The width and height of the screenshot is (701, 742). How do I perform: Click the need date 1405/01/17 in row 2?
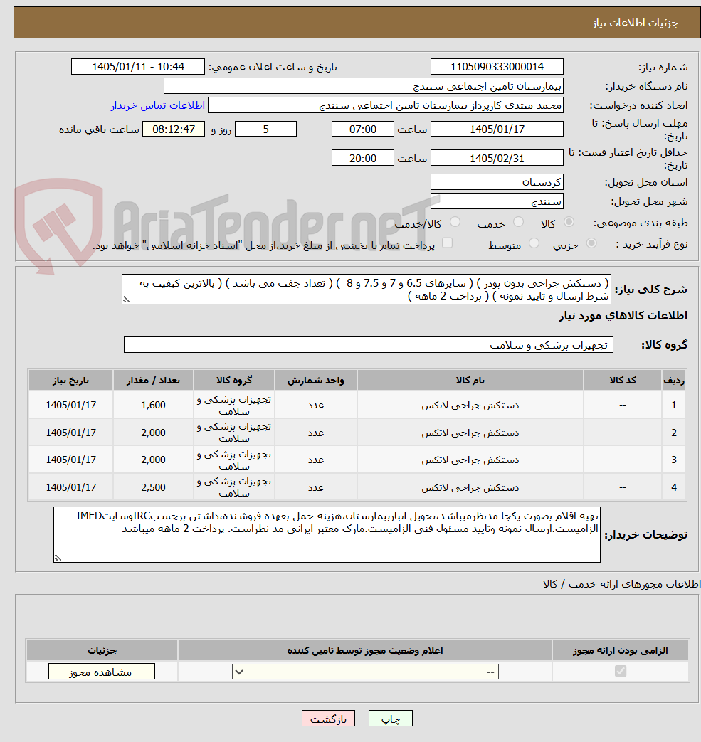(70, 433)
